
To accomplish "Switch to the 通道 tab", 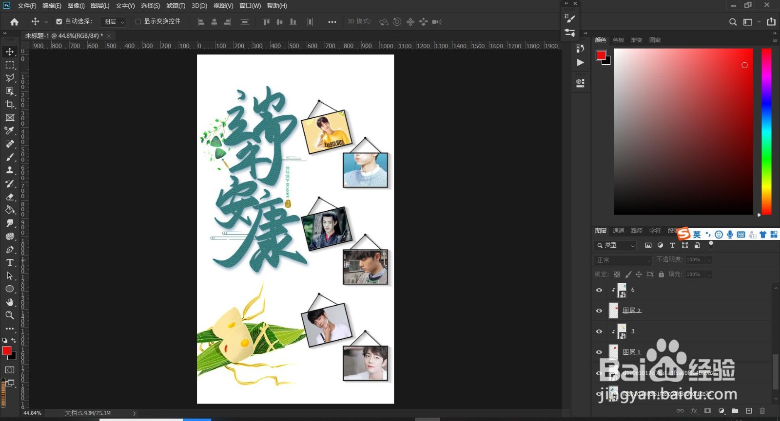I will click(619, 231).
